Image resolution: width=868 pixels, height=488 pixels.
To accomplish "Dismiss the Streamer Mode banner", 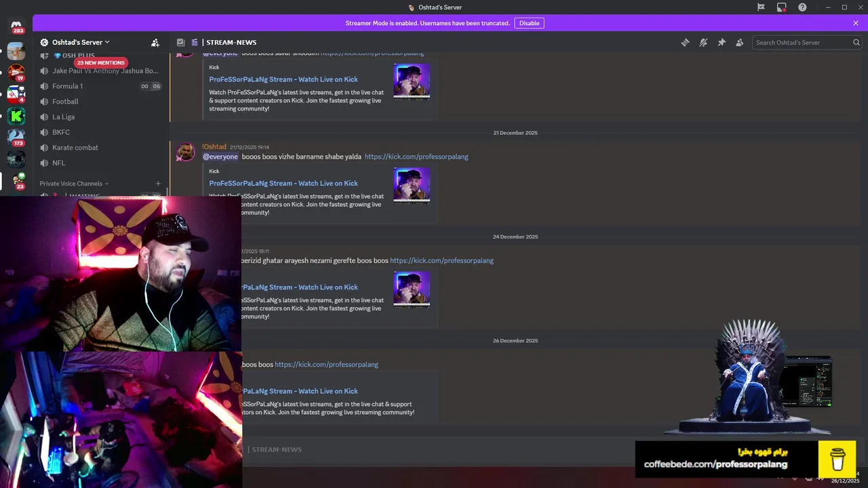I will coord(856,23).
